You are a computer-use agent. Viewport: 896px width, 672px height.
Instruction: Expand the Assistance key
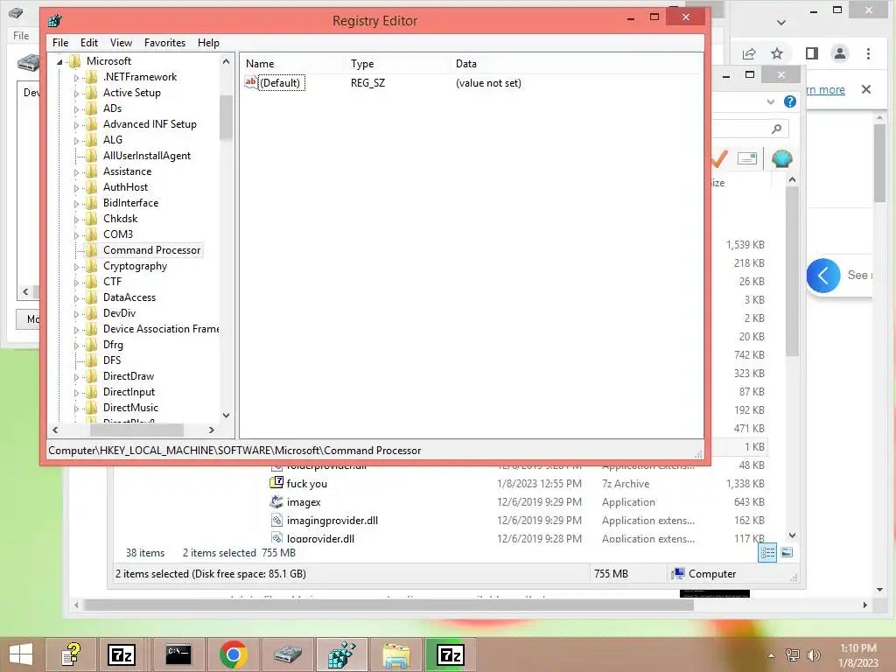(76, 172)
